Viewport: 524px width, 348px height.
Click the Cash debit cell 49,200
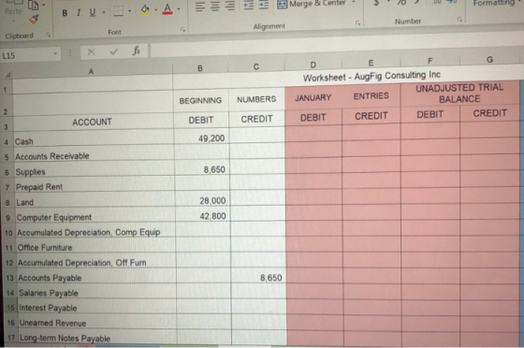tap(201, 138)
